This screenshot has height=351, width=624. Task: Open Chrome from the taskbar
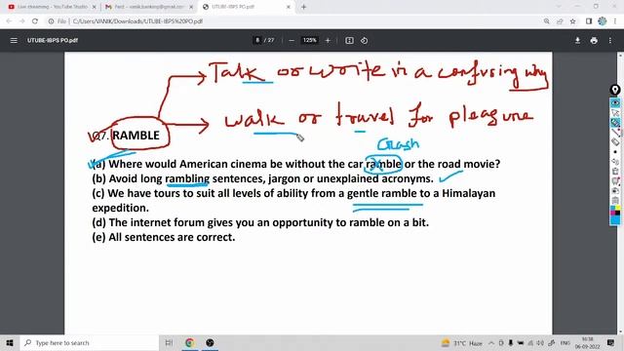click(189, 342)
